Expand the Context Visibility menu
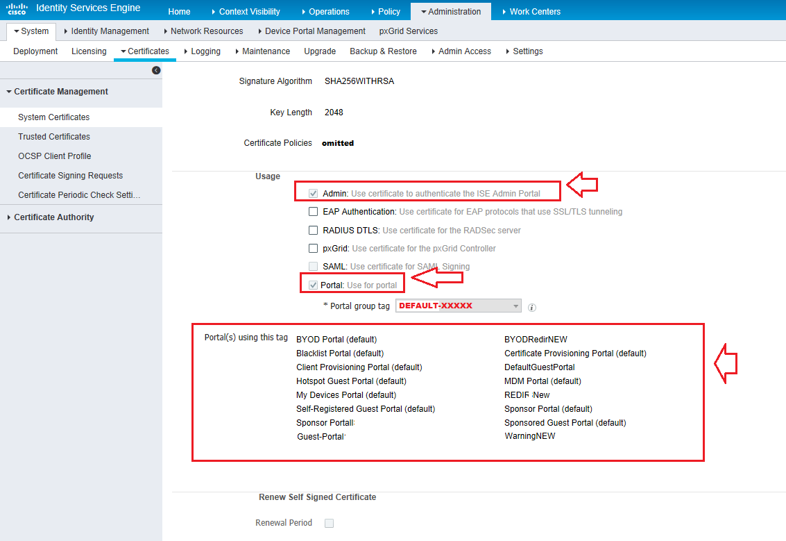786x541 pixels. pos(246,12)
